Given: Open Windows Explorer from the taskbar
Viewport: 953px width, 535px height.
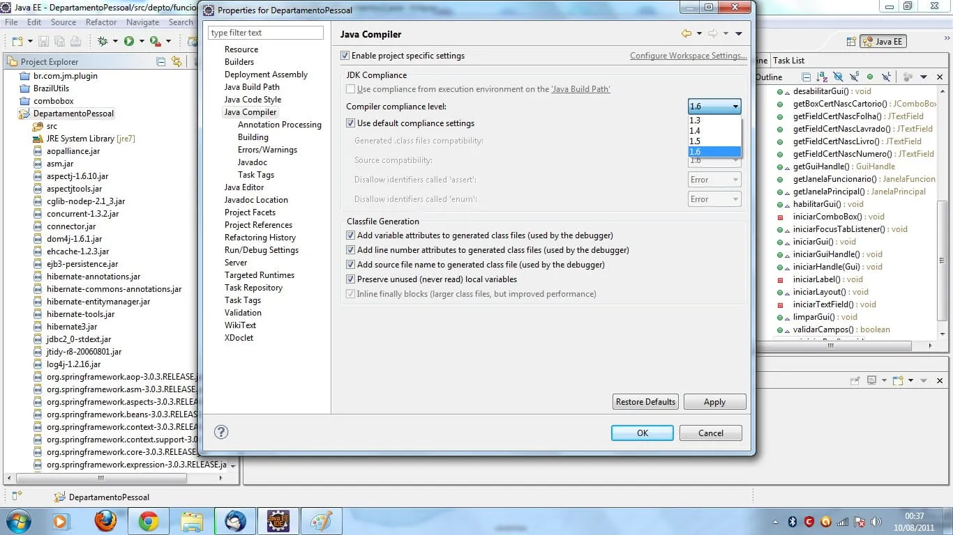Looking at the screenshot, I should click(191, 521).
